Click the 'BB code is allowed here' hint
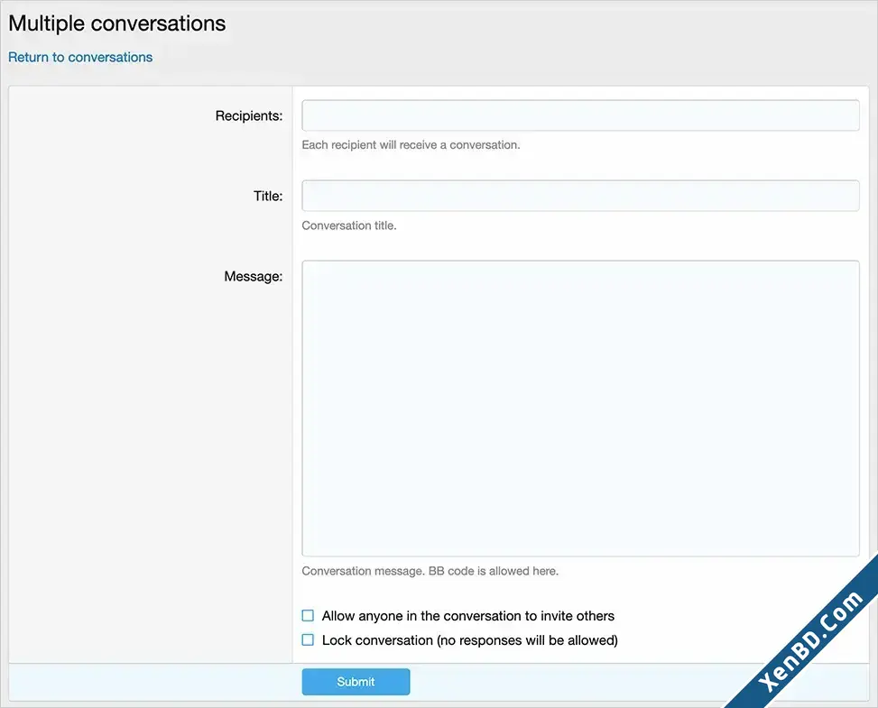The image size is (878, 708). click(x=494, y=572)
